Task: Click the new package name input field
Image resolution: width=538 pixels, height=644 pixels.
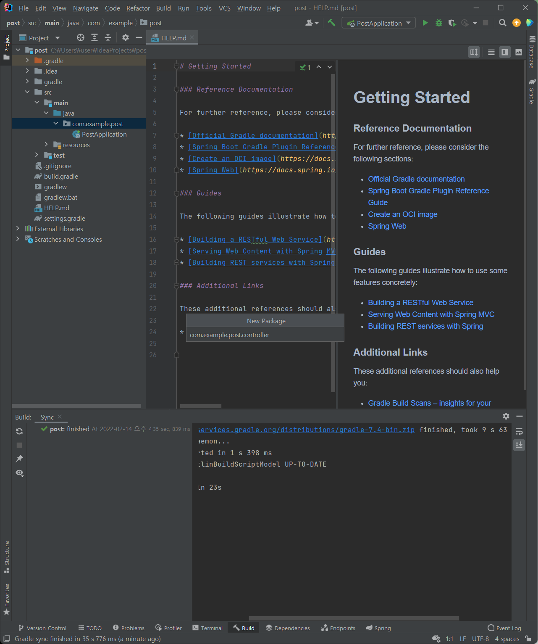Action: coord(265,335)
